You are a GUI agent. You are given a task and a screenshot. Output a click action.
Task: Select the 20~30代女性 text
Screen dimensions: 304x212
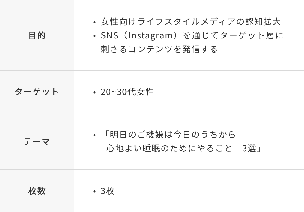tap(127, 92)
